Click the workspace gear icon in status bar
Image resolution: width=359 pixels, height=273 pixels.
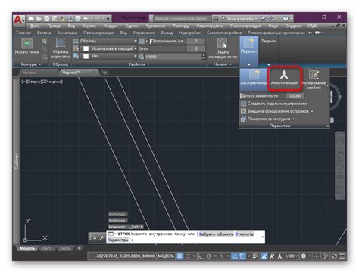coord(304,256)
